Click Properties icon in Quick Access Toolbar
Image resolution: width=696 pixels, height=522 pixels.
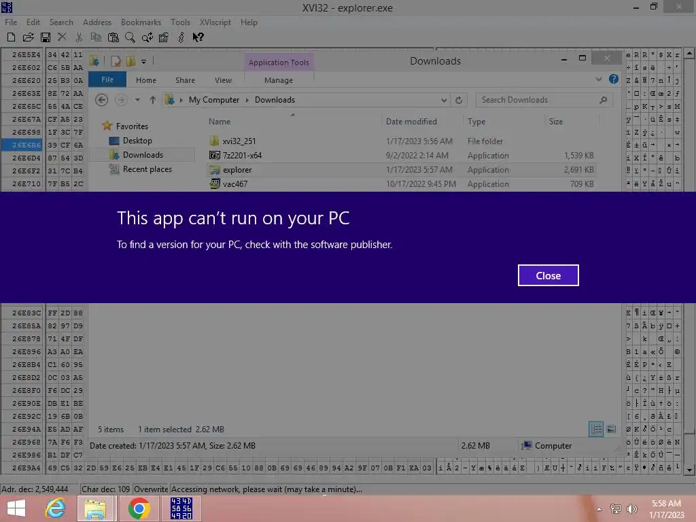pos(116,61)
